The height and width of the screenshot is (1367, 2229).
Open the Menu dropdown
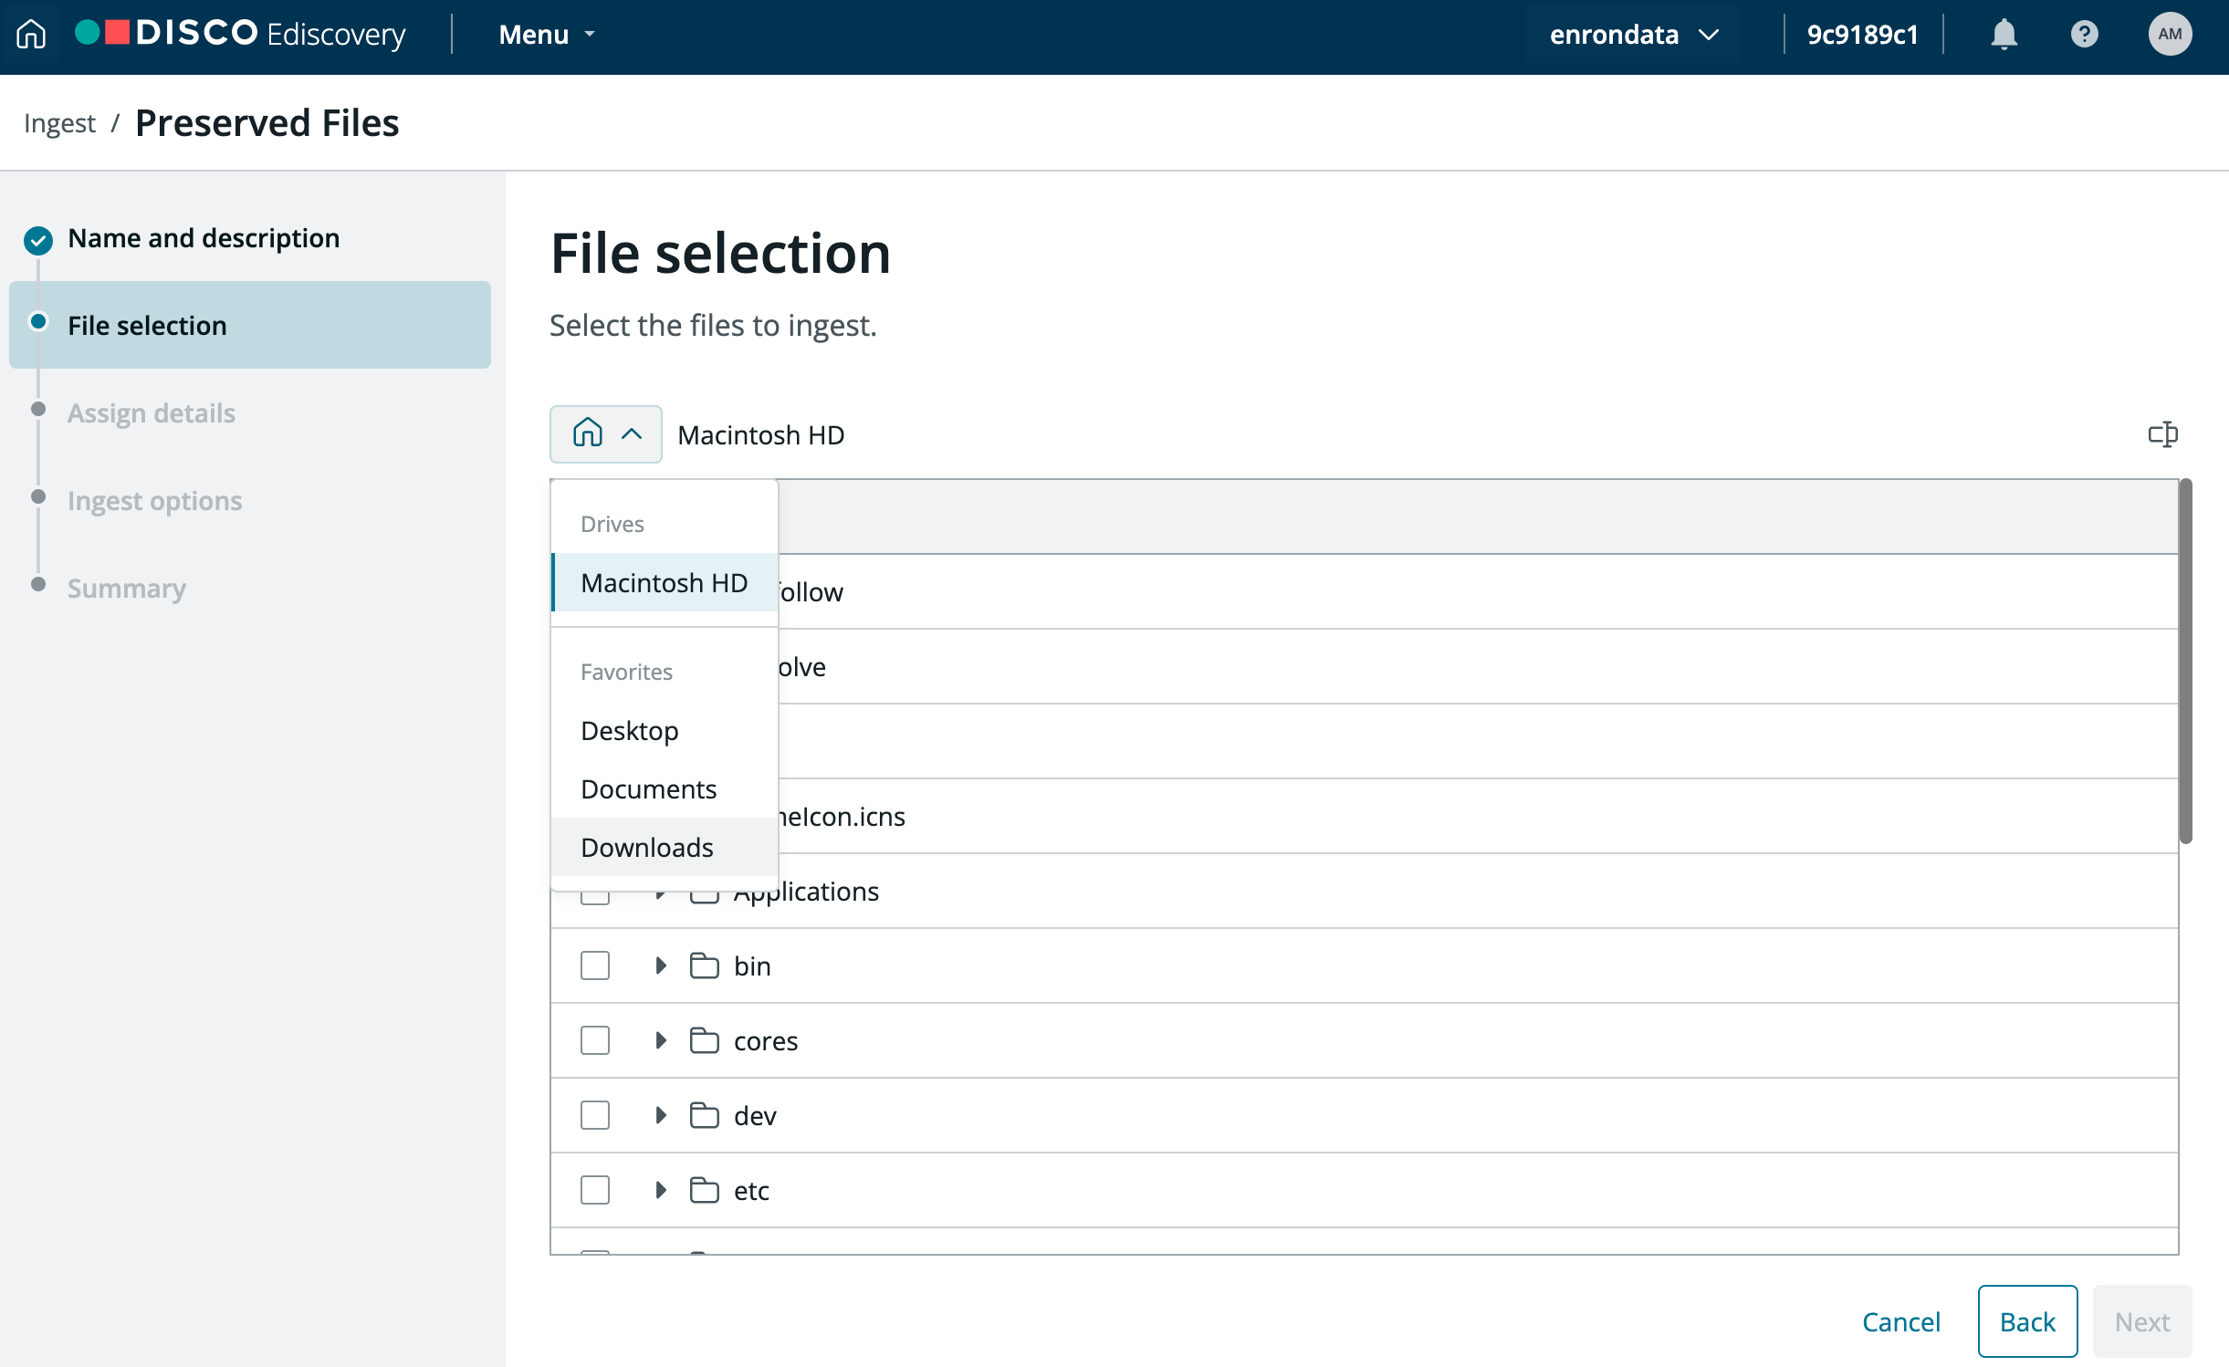coord(546,35)
